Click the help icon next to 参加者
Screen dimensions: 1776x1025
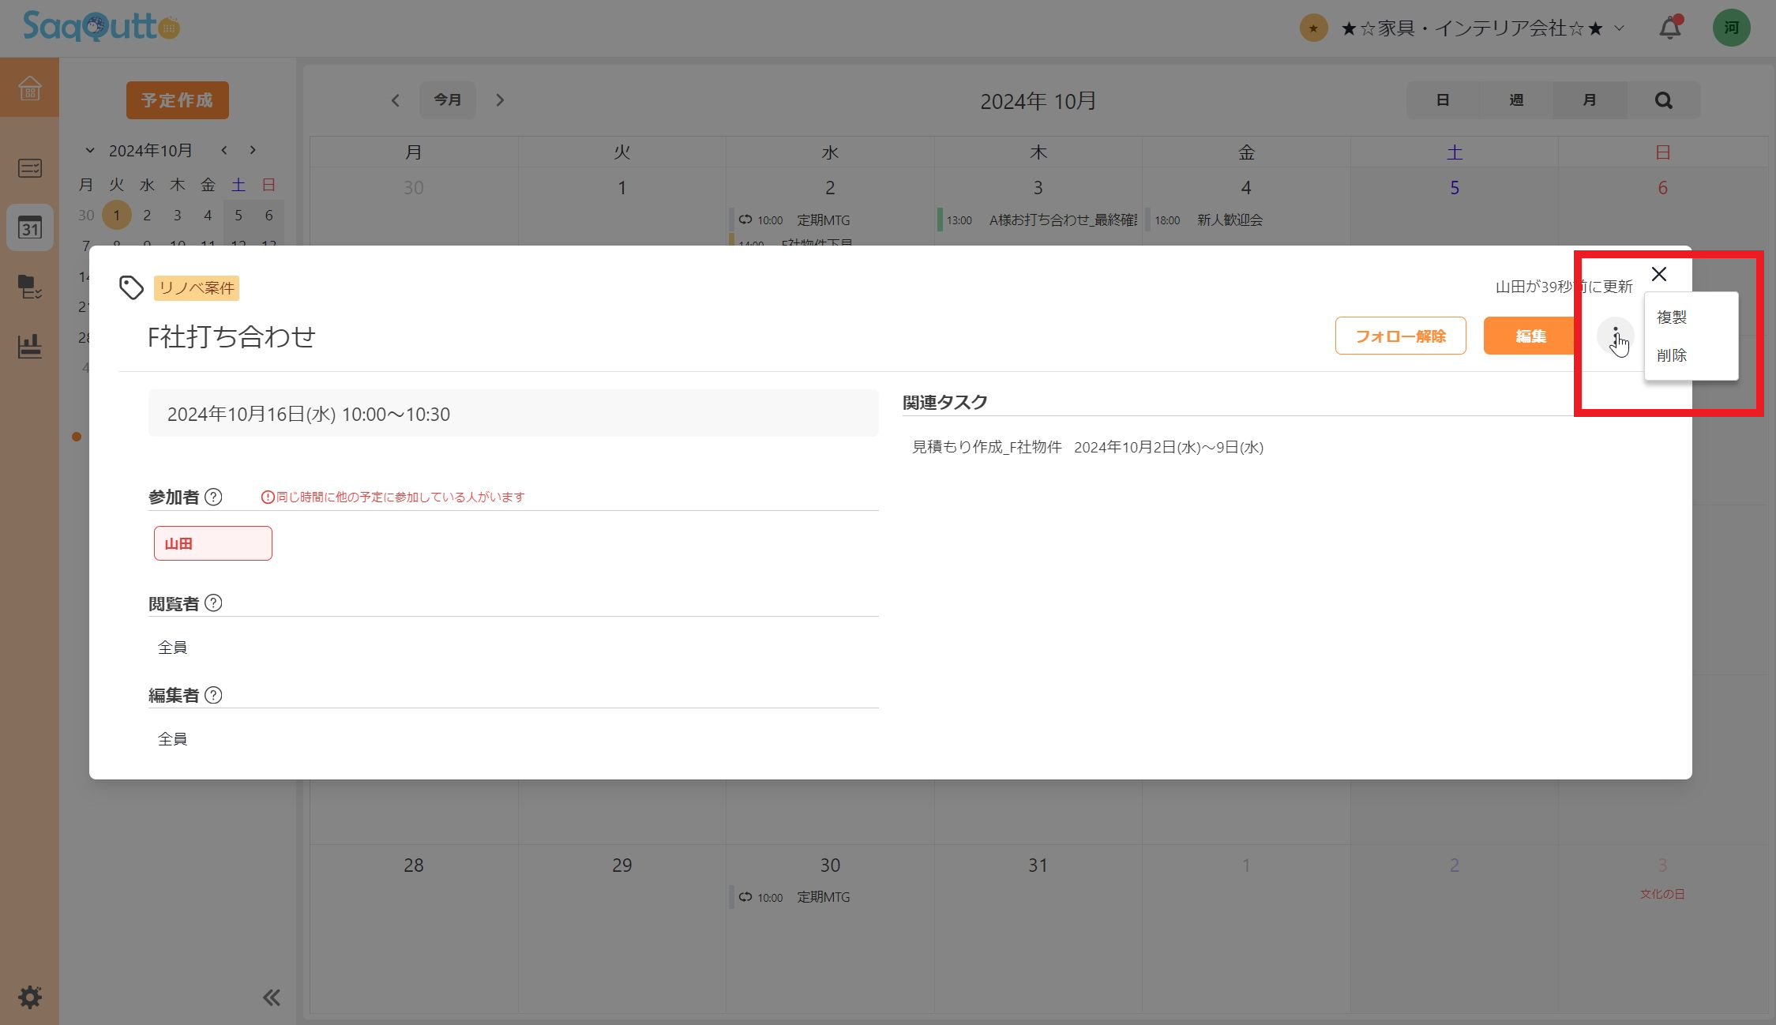click(x=213, y=497)
